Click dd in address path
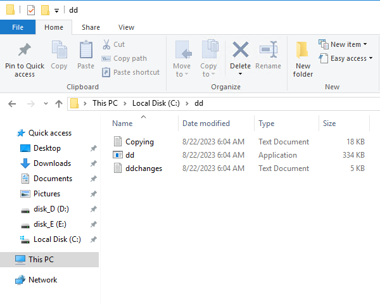 pyautogui.click(x=199, y=103)
